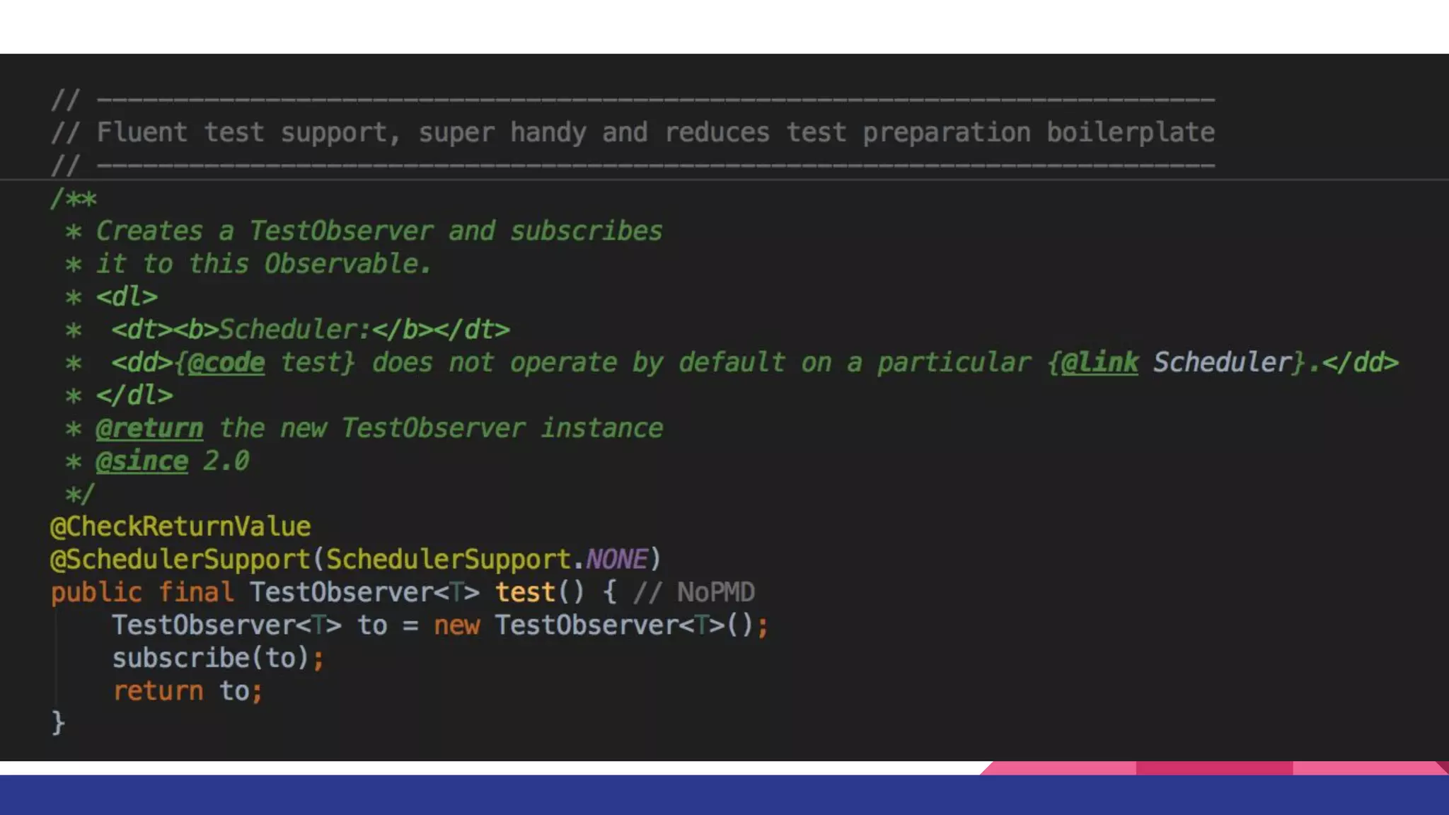This screenshot has height=815, width=1449.
Task: Select the NONE constant in SchedulerSupport
Action: (x=616, y=560)
